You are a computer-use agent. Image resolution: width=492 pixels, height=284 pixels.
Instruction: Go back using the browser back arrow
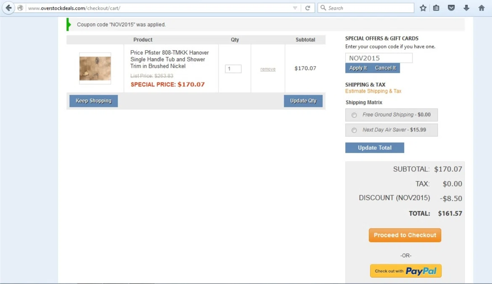coord(8,8)
